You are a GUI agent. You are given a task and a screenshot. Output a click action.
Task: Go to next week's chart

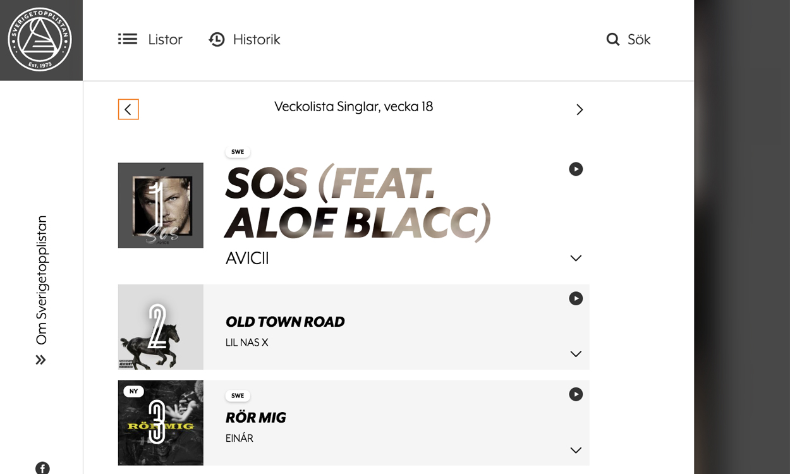coord(579,110)
